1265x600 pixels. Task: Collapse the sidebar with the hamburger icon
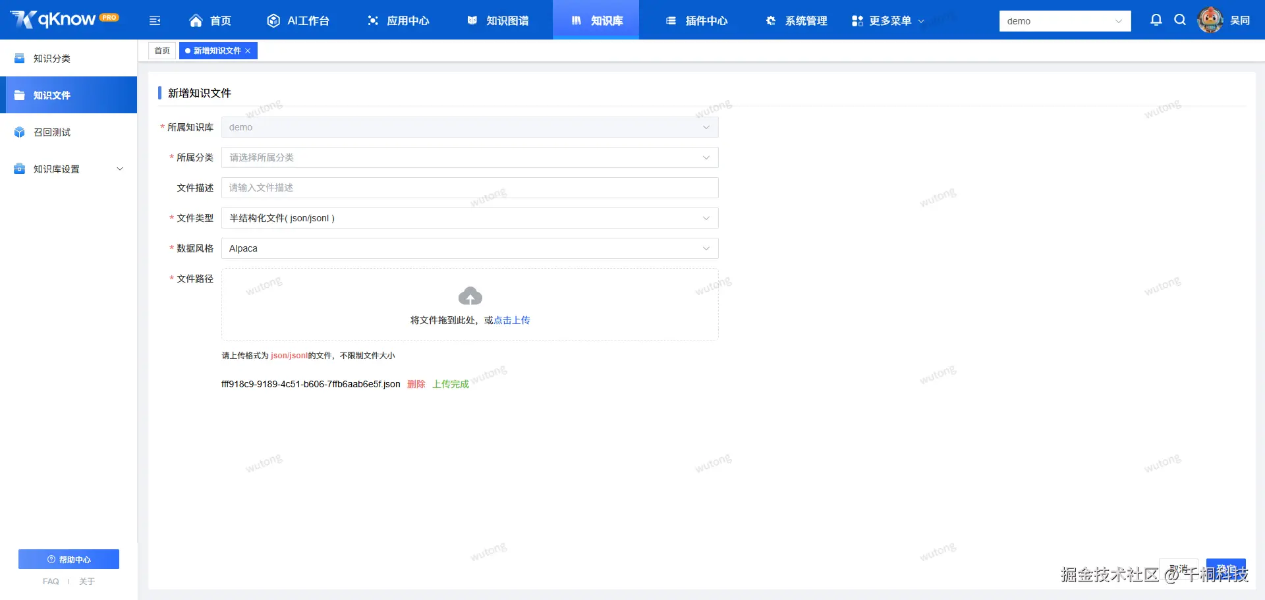155,20
